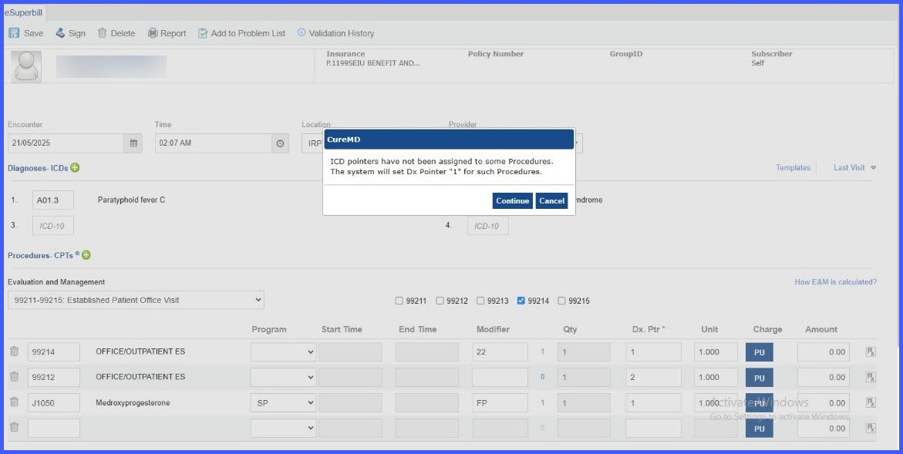The height and width of the screenshot is (454, 903).
Task: Expand the Last Visit dropdown arrow
Action: pos(873,168)
